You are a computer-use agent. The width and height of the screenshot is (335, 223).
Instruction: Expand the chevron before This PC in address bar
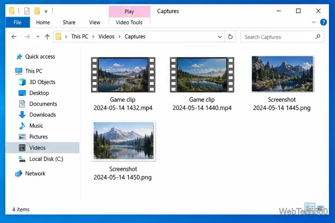pyautogui.click(x=66, y=37)
